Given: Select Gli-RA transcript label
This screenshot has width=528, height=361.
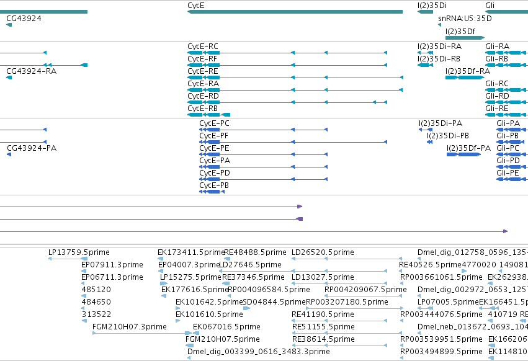Looking at the screenshot, I should pos(497,46).
